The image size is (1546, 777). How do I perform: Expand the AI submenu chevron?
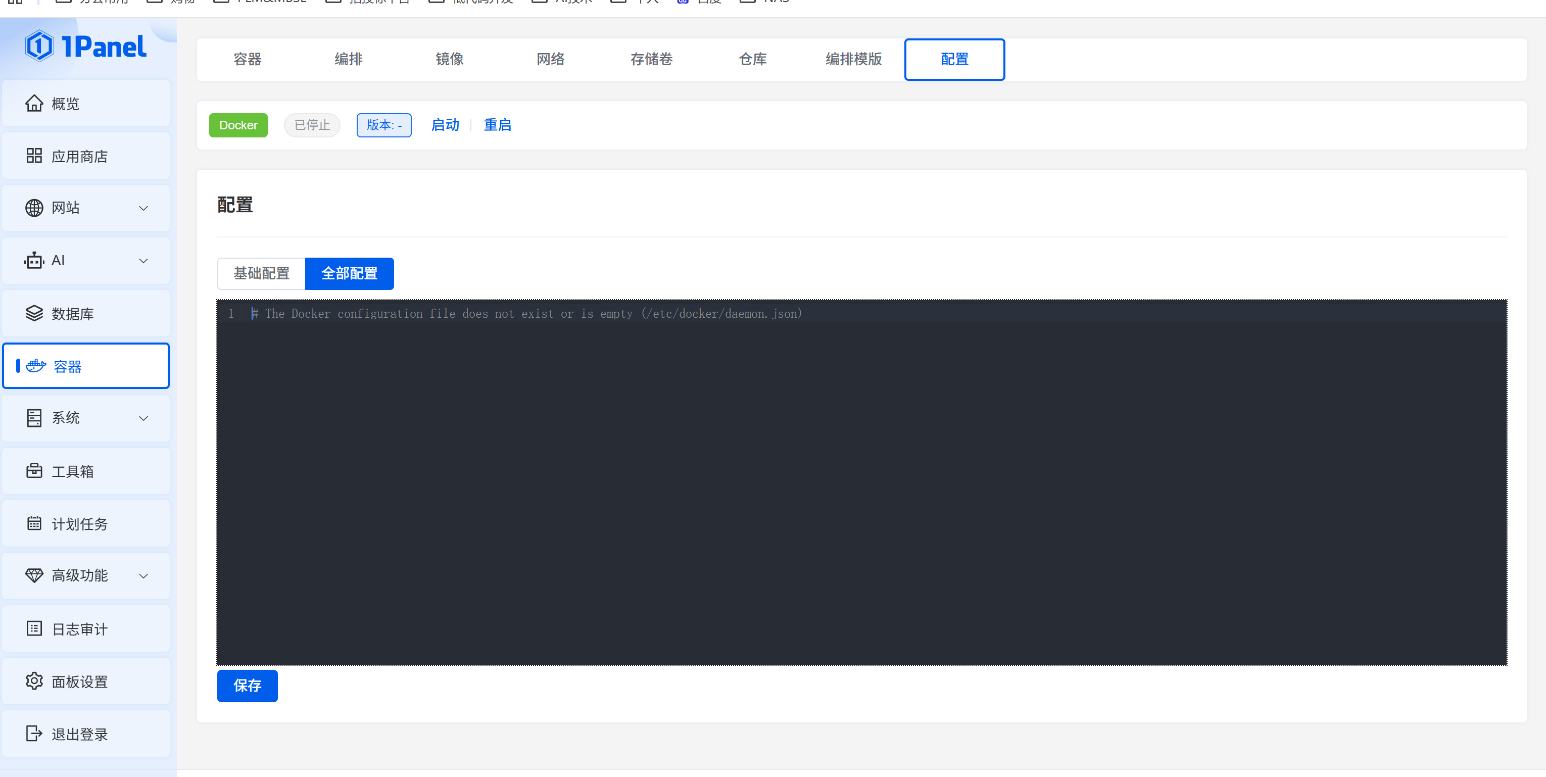[143, 261]
